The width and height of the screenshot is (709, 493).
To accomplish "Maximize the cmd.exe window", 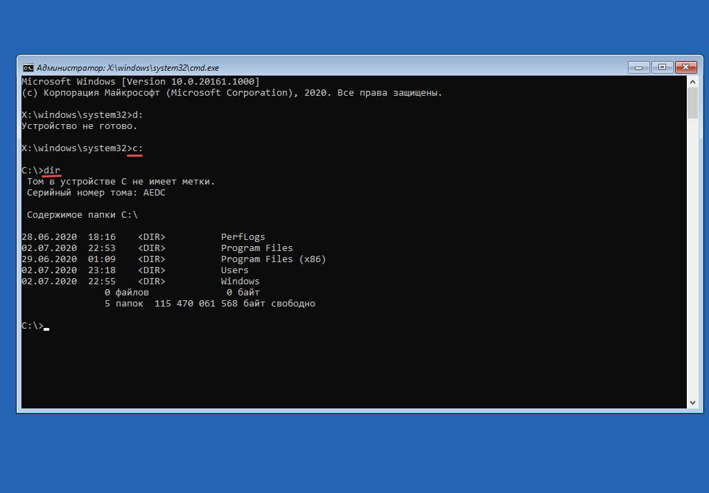I will 662,67.
